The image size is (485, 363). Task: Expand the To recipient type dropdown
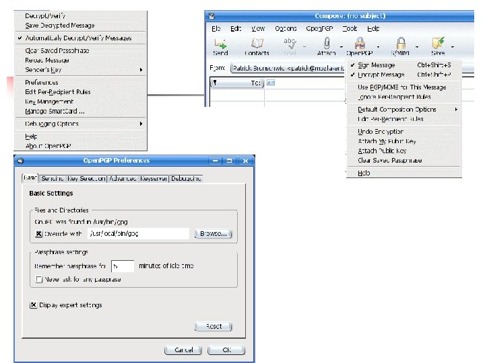(237, 83)
